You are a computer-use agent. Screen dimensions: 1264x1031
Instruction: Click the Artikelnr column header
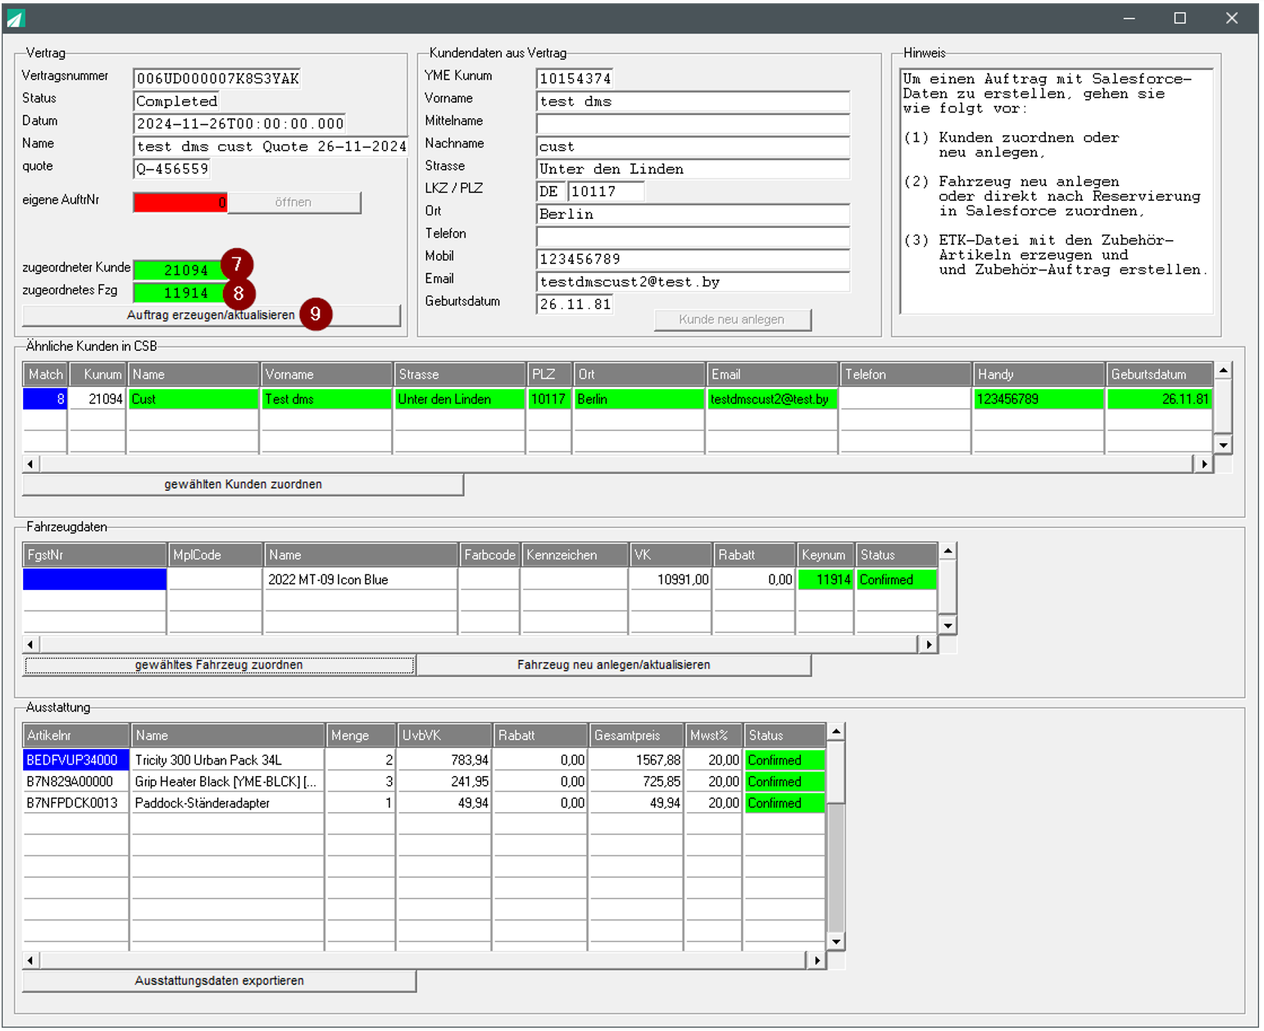(x=76, y=735)
